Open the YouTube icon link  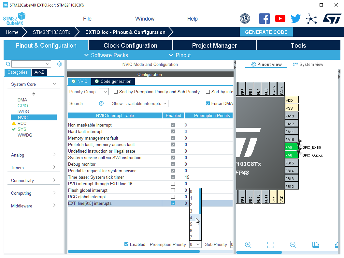coord(280,19)
